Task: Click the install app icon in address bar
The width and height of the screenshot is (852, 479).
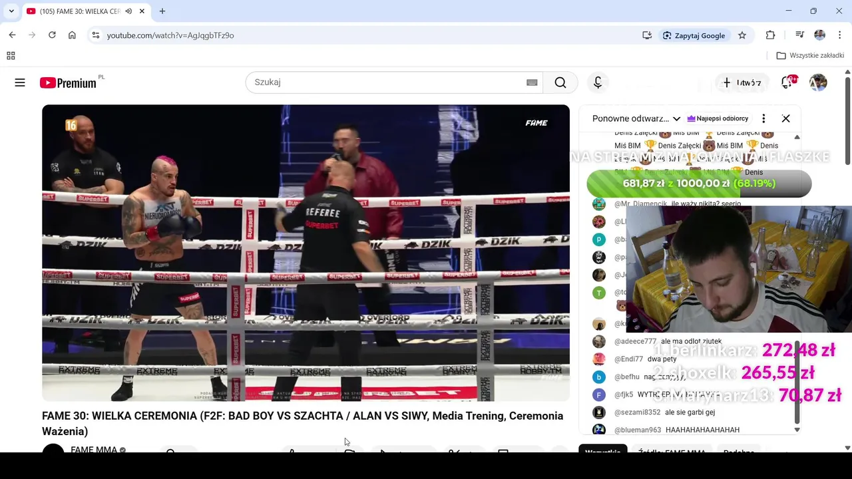Action: click(x=646, y=35)
